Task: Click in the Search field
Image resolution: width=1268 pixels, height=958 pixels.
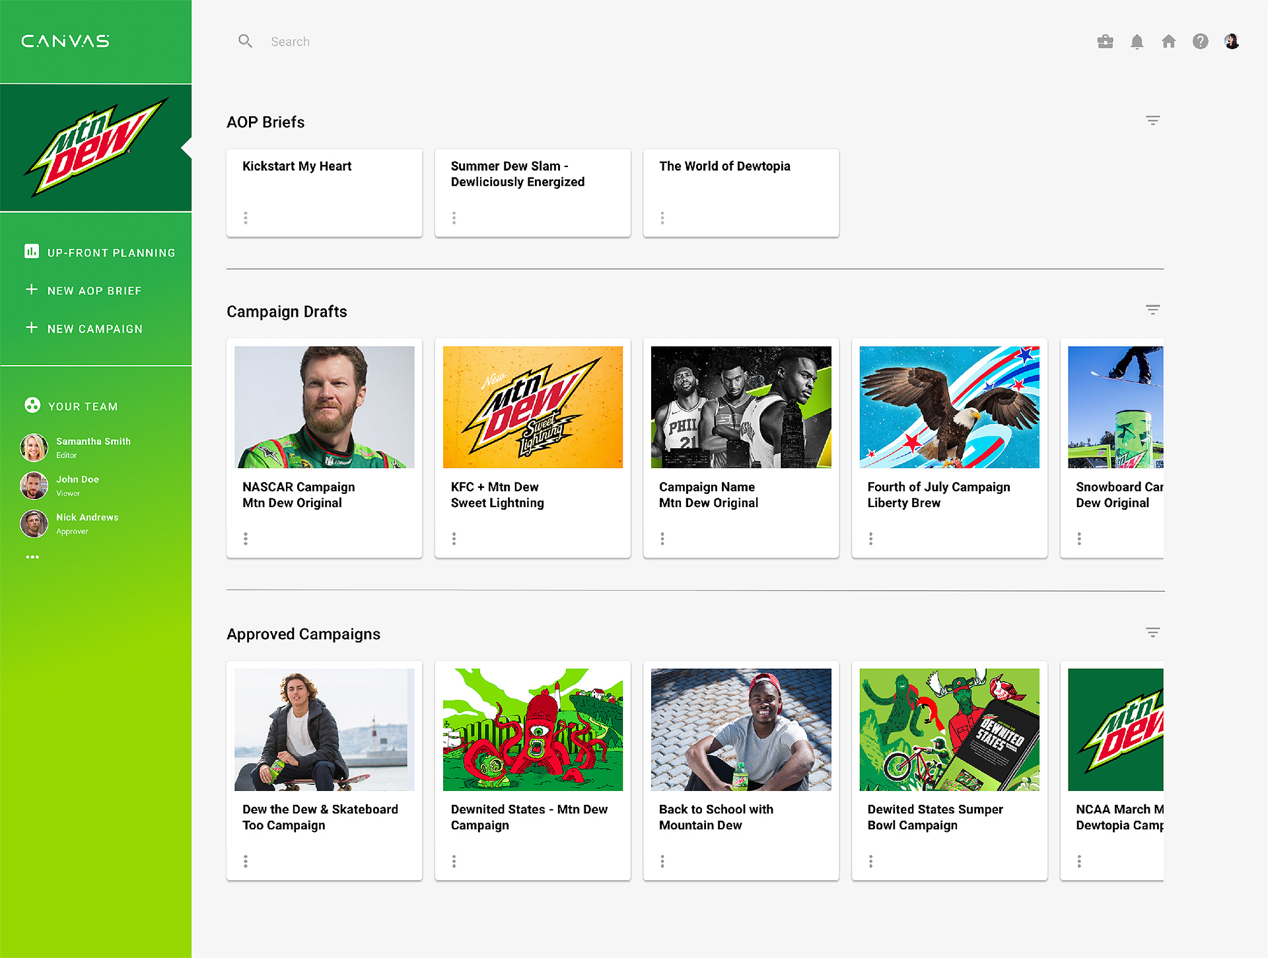Action: (290, 42)
